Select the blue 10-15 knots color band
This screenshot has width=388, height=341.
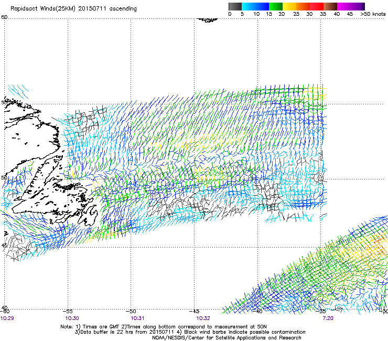262,6
